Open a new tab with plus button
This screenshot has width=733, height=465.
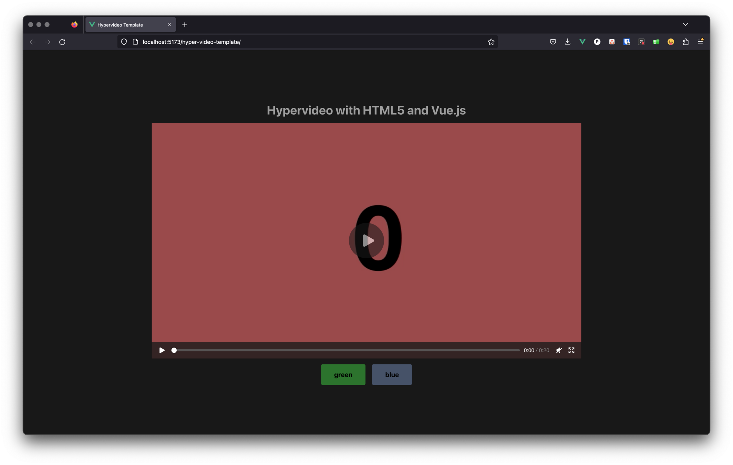click(185, 25)
